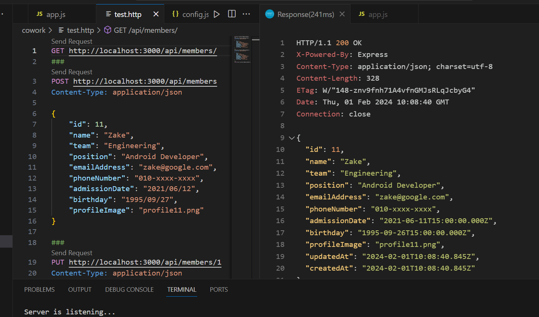This screenshot has width=539, height=317.
Task: Click the HTTP/1.1 200 OK status line
Action: [329, 43]
